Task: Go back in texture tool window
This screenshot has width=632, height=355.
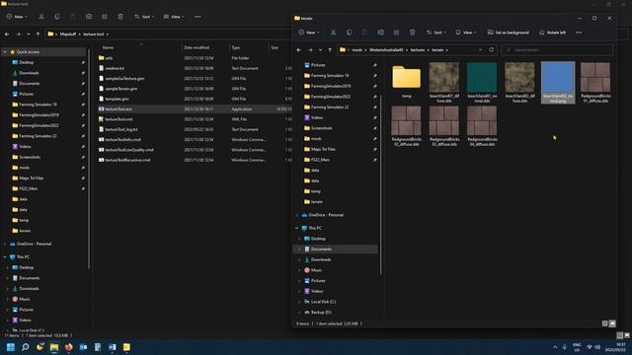Action: (7, 35)
